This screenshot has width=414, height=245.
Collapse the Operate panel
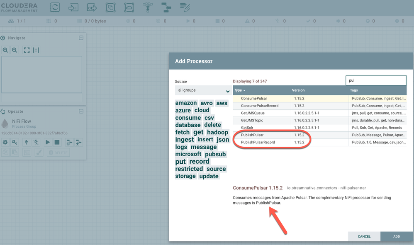[81, 111]
